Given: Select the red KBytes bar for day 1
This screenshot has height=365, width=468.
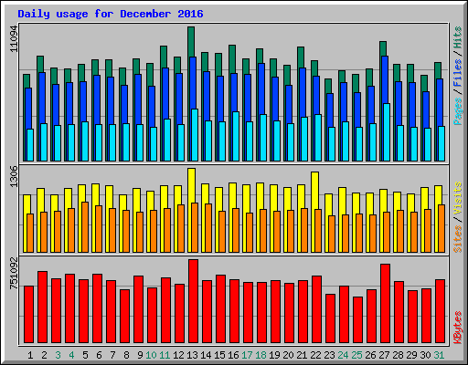Looking at the screenshot, I should pyautogui.click(x=28, y=314).
